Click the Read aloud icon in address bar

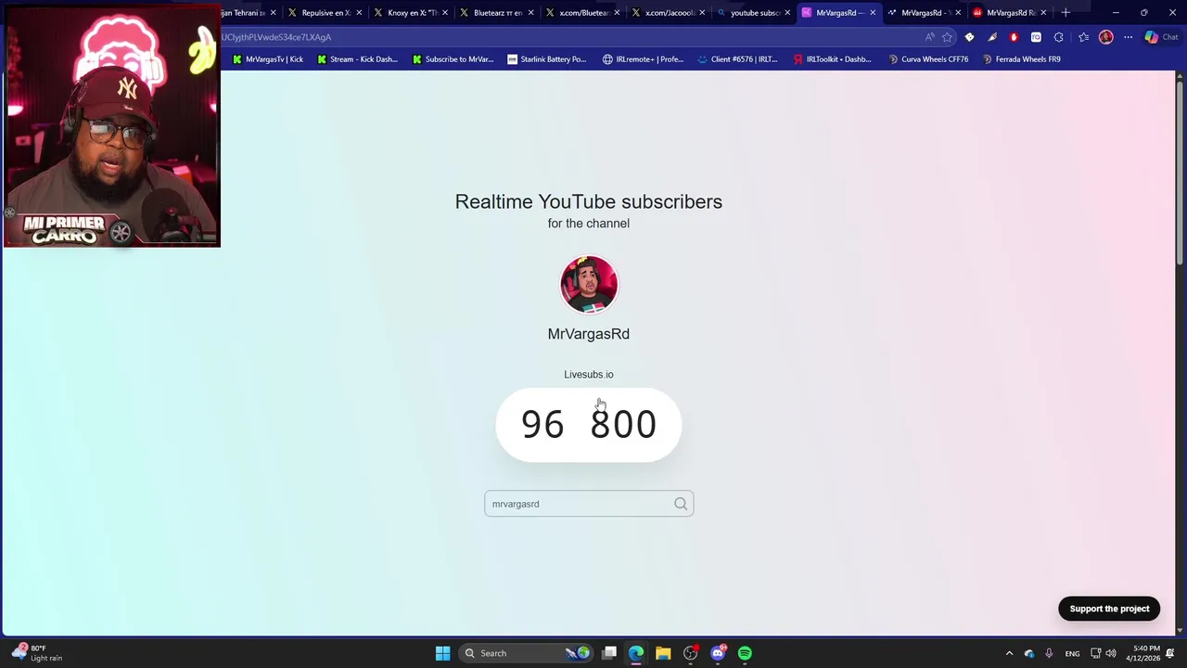(x=929, y=37)
